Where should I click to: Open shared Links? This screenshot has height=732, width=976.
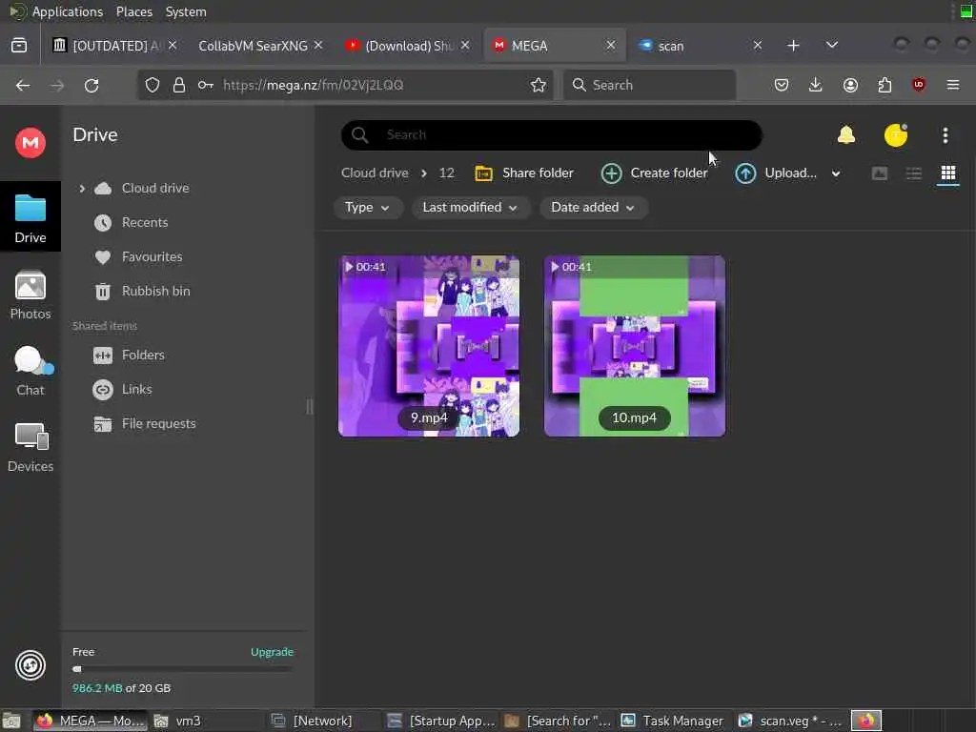[x=136, y=389]
